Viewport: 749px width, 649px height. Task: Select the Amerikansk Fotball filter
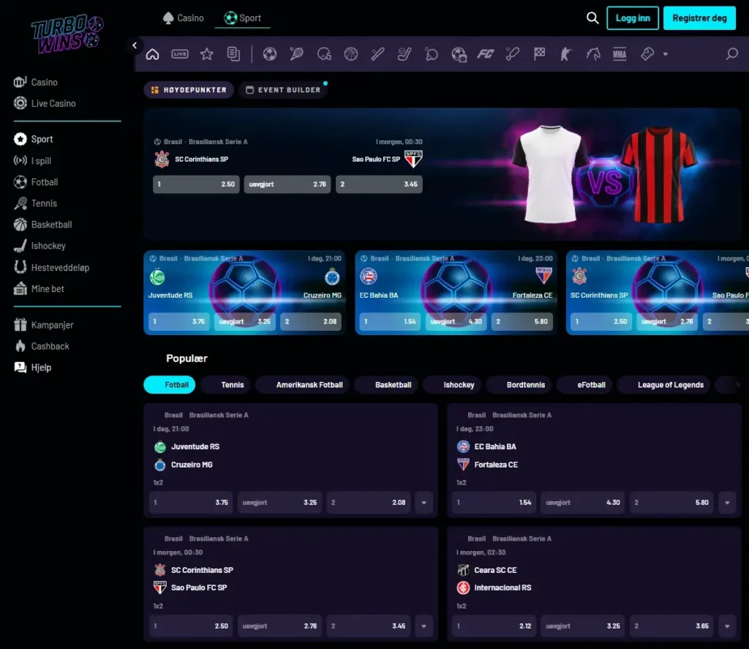(x=303, y=385)
